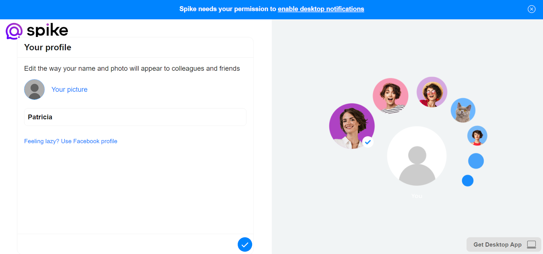
Task: Use Facebook profile via Feeling lazy link
Action: [71, 141]
